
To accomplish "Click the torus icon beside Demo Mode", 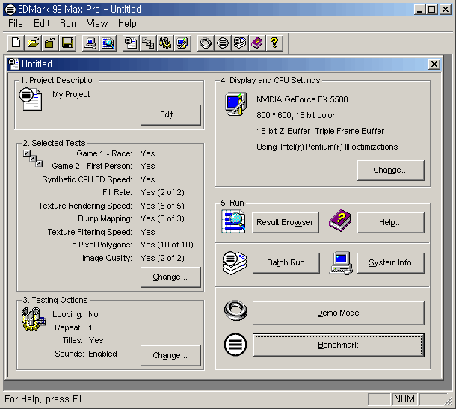I will [x=235, y=310].
